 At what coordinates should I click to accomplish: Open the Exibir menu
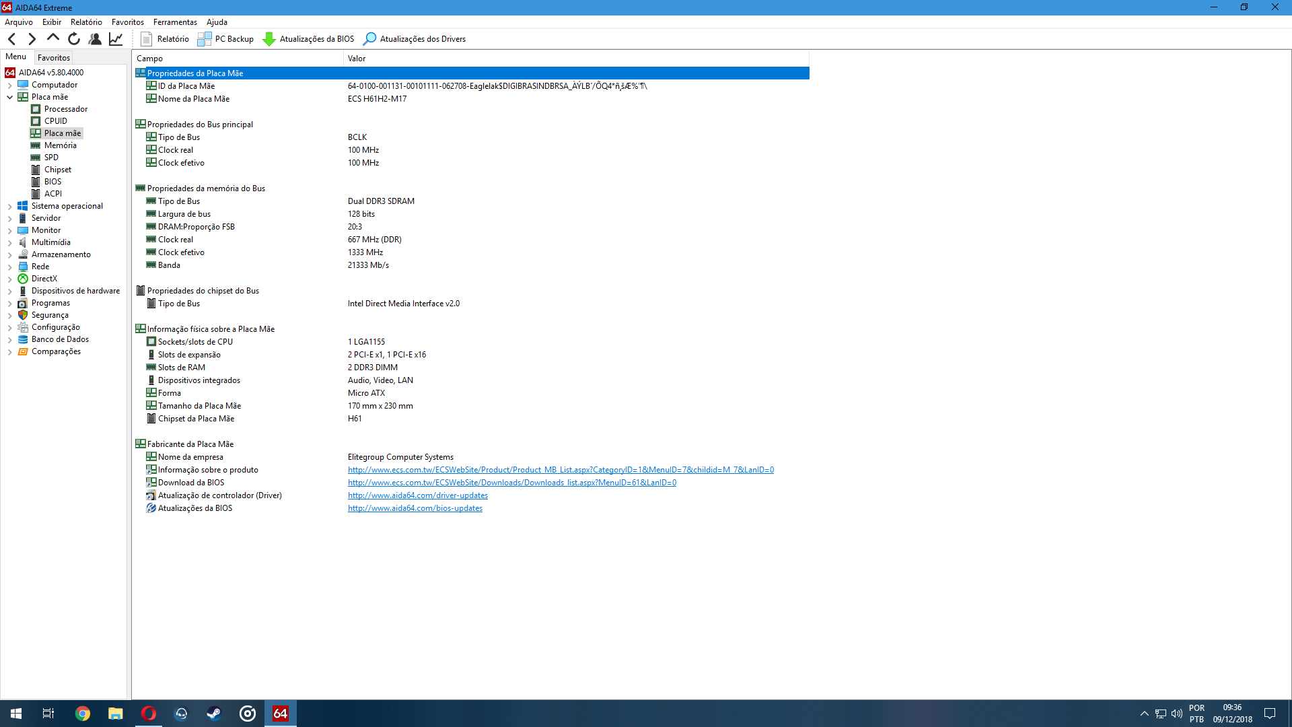pos(52,22)
